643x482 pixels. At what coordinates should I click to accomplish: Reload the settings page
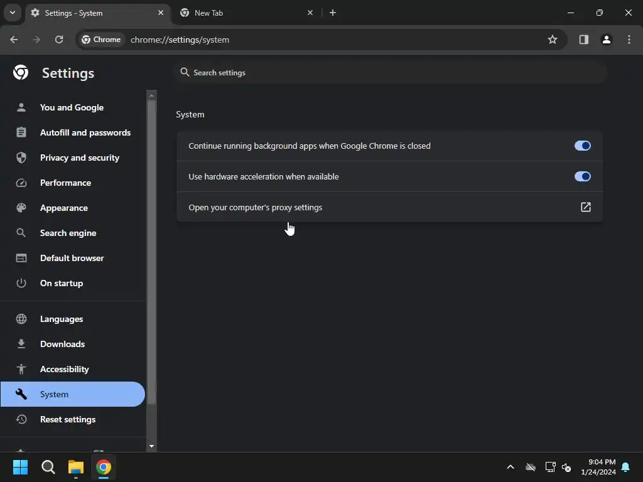[x=59, y=40]
